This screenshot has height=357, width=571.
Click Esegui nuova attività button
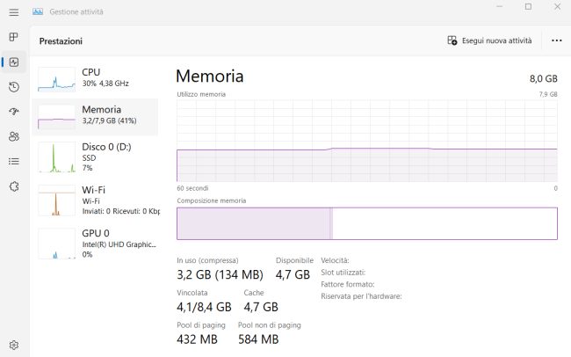click(489, 40)
